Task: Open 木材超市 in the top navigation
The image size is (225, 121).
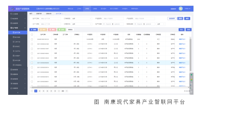Action: [125, 9]
